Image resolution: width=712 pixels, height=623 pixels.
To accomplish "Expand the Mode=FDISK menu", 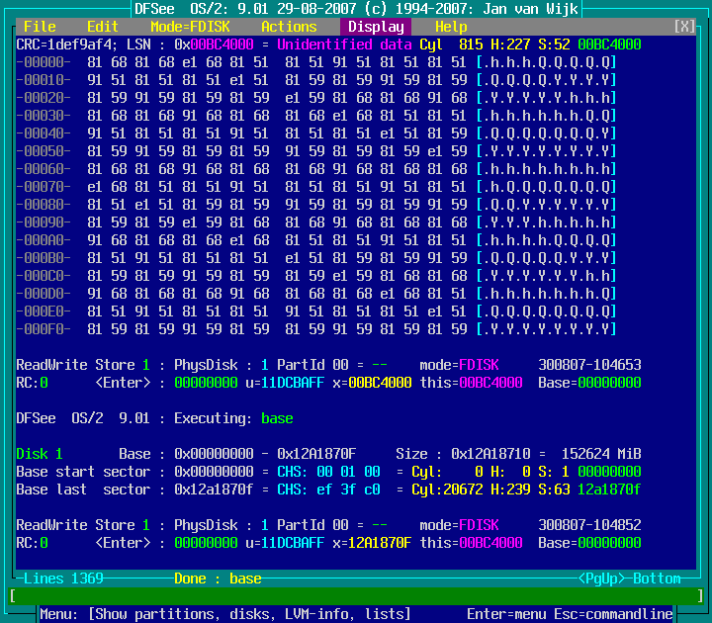I will pyautogui.click(x=190, y=27).
